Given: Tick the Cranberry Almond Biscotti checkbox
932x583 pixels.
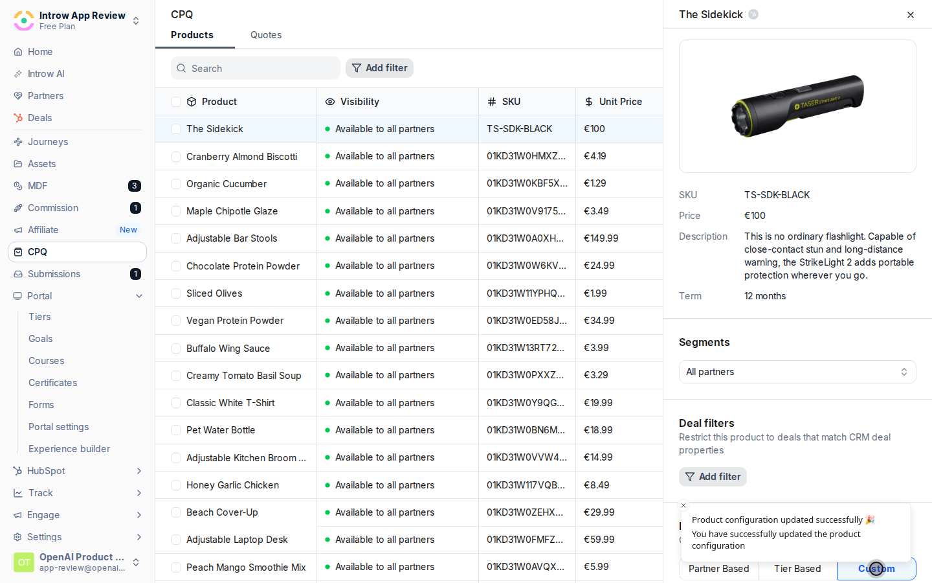Looking at the screenshot, I should pyautogui.click(x=176, y=157).
